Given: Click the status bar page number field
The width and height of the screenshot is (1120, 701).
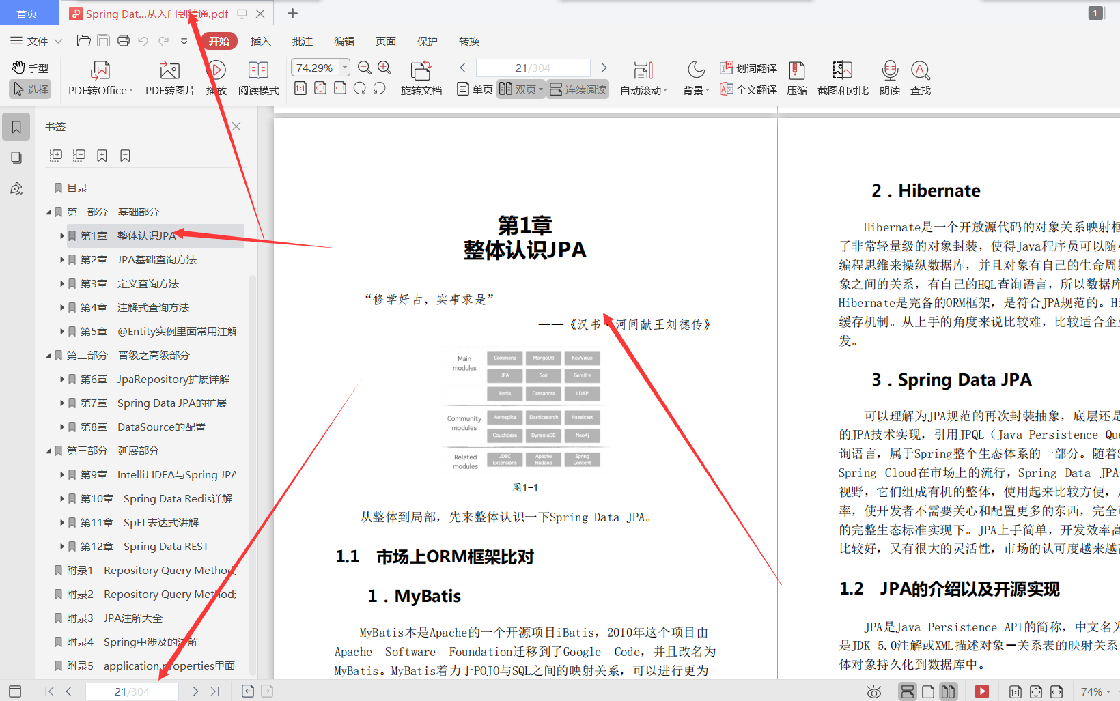Looking at the screenshot, I should (132, 691).
